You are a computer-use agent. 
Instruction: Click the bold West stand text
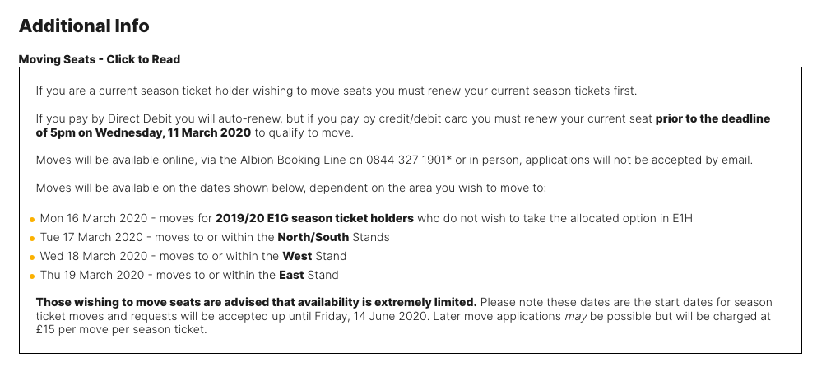point(297,256)
